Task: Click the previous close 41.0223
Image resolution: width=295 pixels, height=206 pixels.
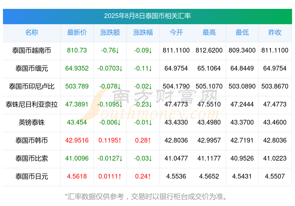Action: pos(275,158)
